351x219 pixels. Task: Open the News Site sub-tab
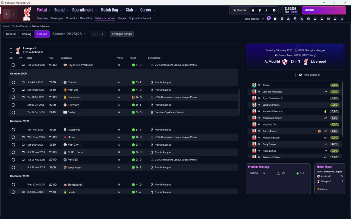(x=86, y=18)
